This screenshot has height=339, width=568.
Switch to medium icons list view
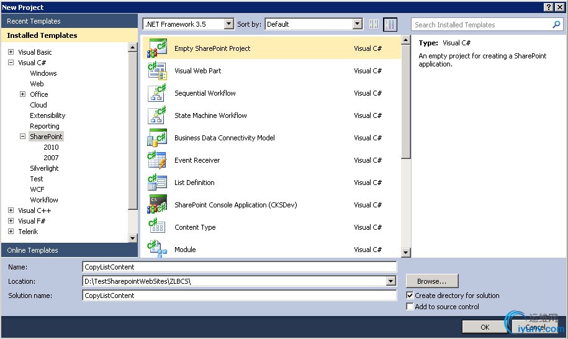[390, 24]
